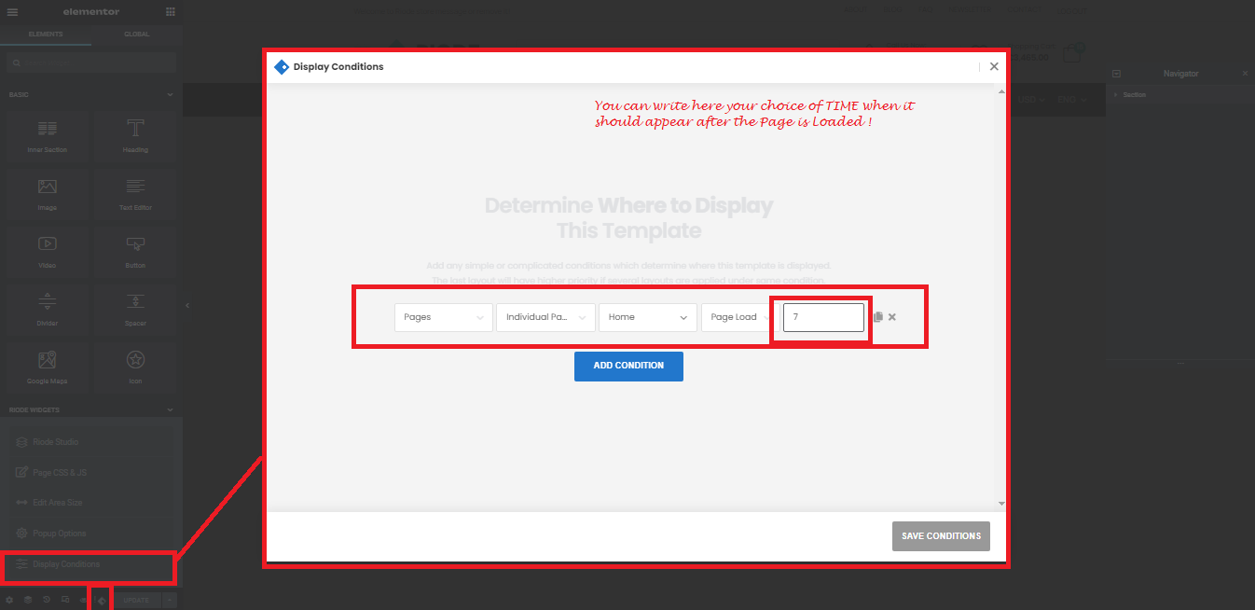Select the Button widget
Screen dimensions: 1255x610
tap(135, 252)
